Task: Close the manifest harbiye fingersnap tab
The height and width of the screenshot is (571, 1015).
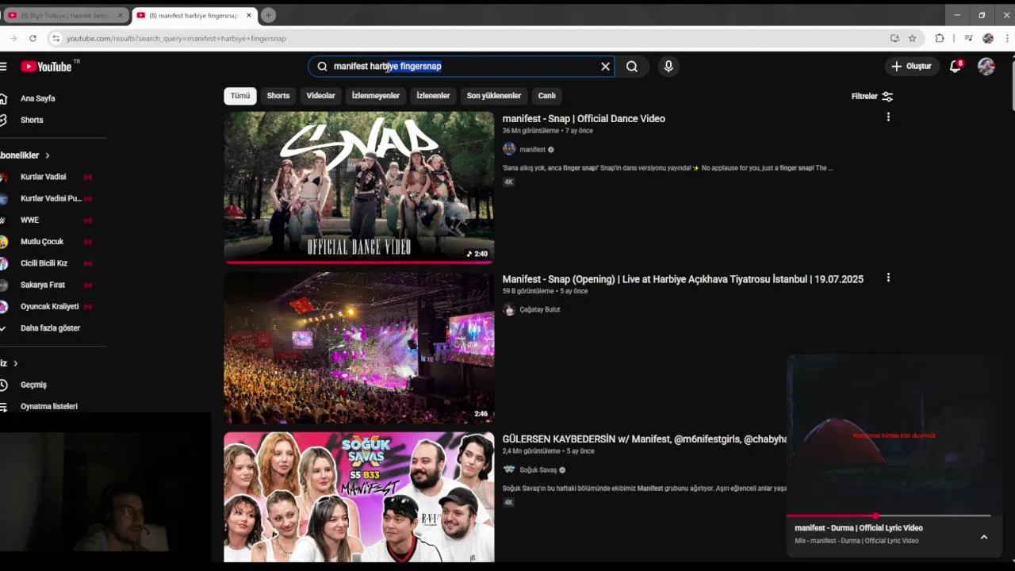Action: (248, 15)
